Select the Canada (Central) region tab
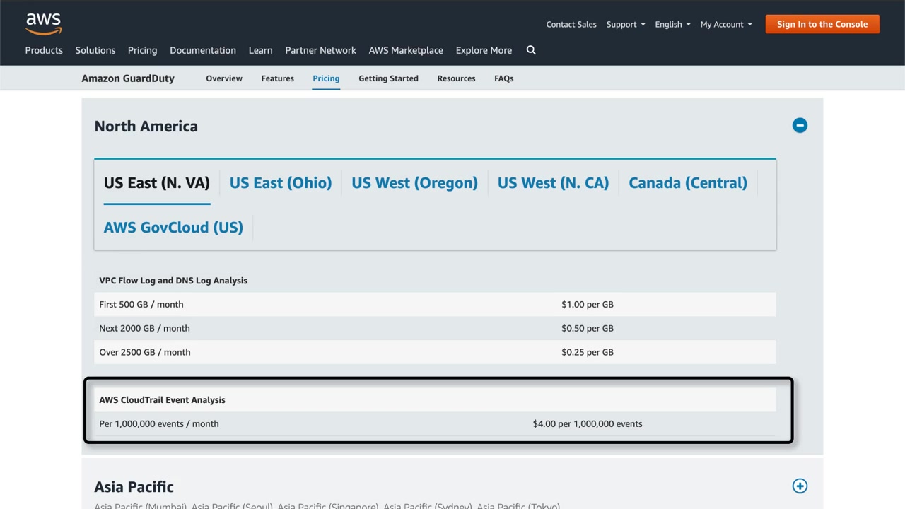Viewport: 905px width, 509px height. 688,183
